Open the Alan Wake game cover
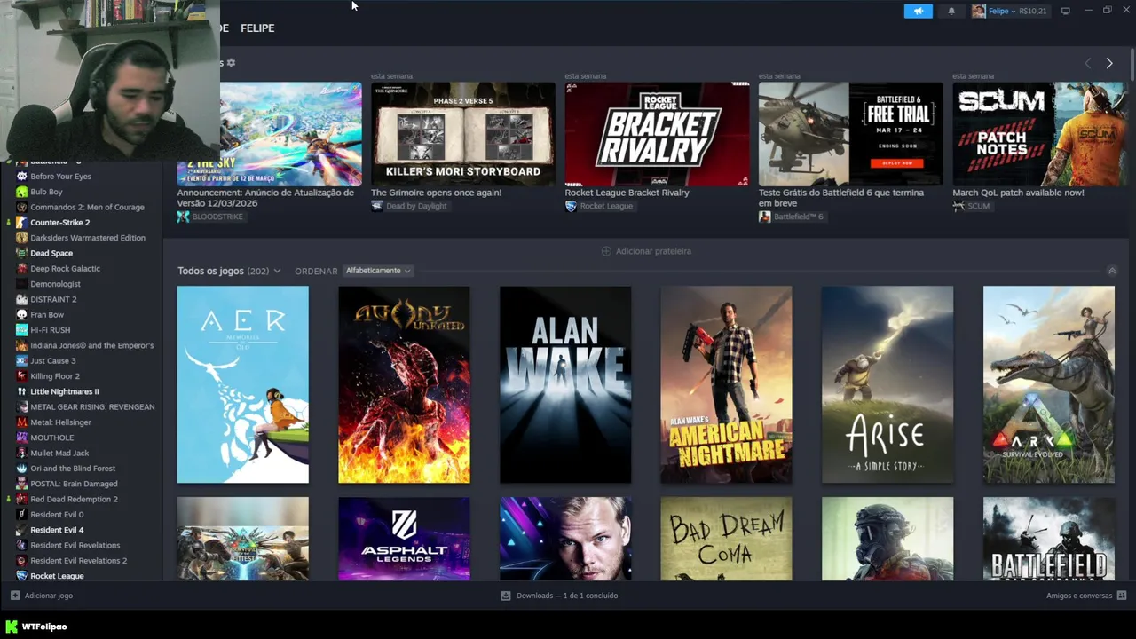Image resolution: width=1136 pixels, height=639 pixels. (x=565, y=384)
